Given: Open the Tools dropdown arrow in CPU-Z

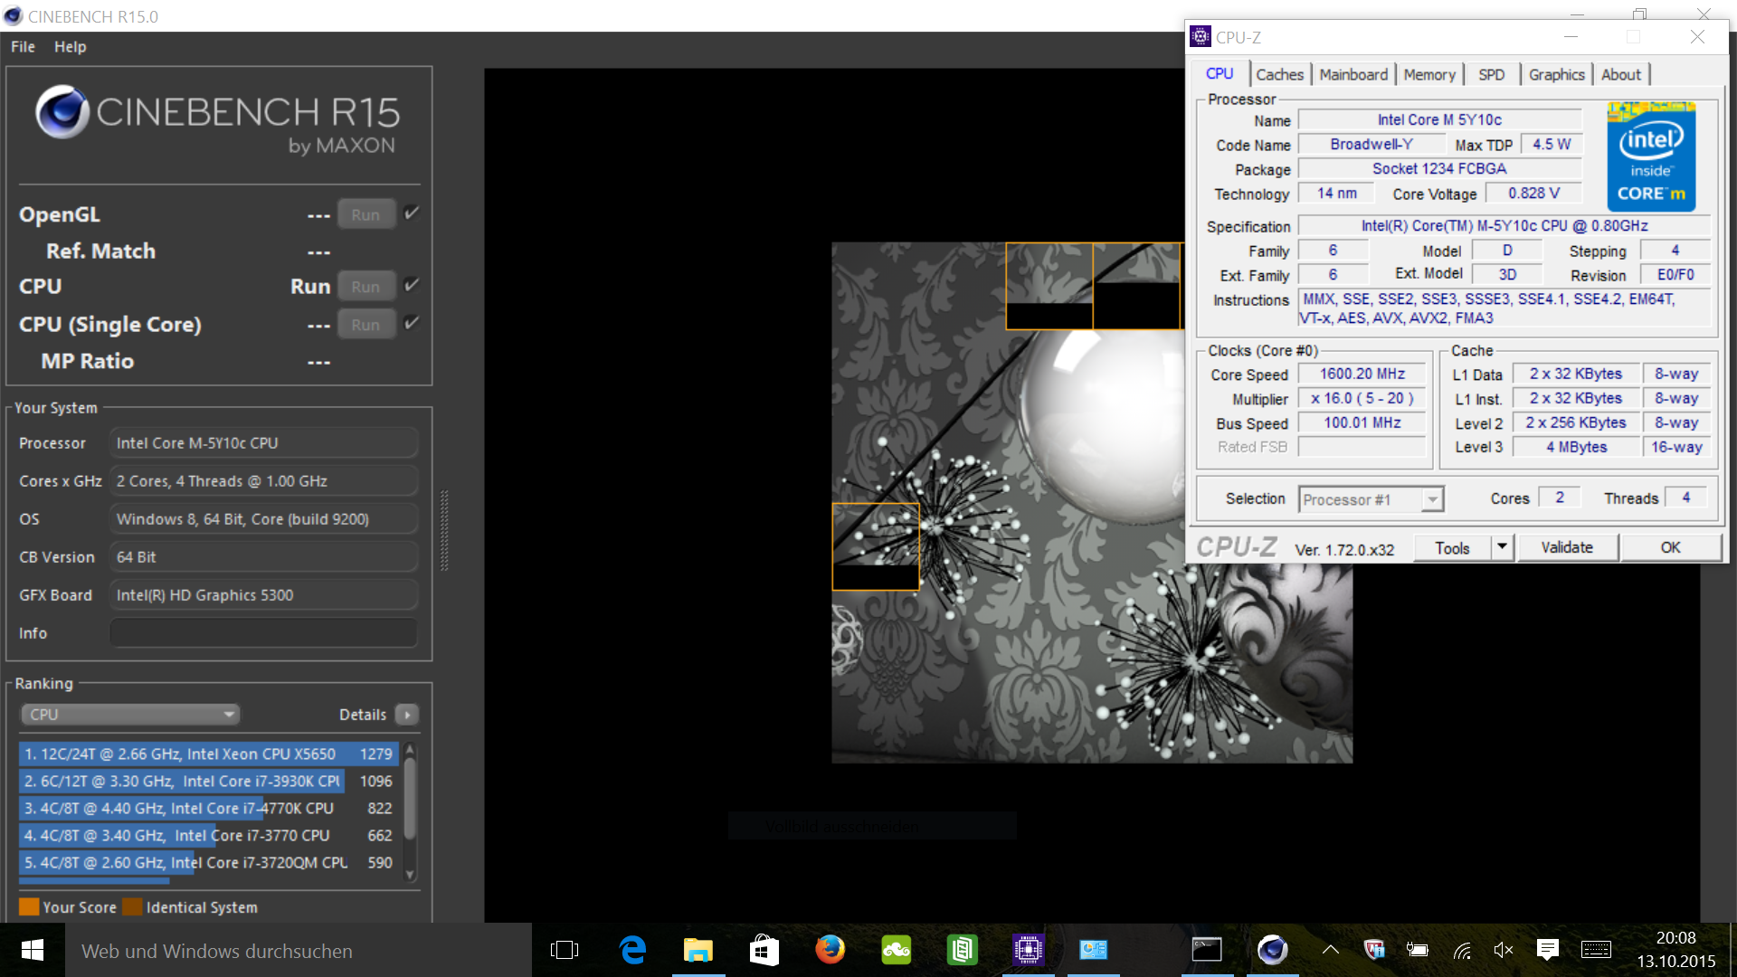Looking at the screenshot, I should tap(1502, 547).
